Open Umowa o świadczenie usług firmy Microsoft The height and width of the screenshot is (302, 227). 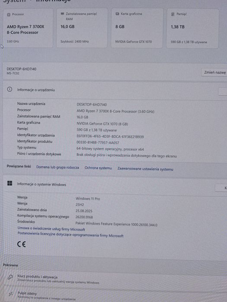[51, 229]
